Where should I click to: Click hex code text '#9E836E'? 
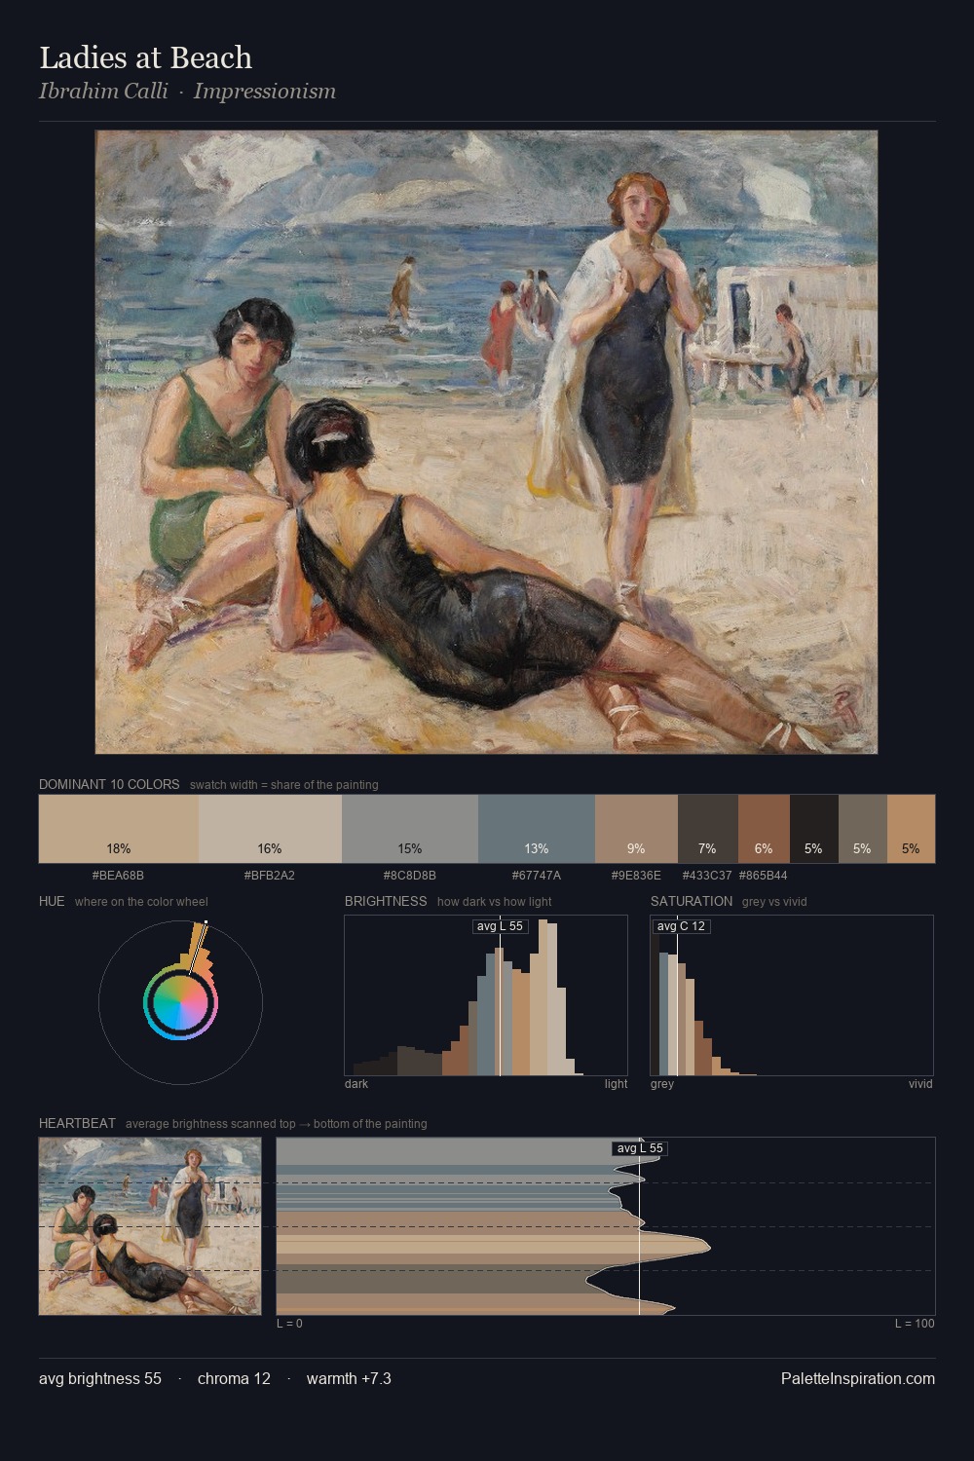click(x=636, y=876)
